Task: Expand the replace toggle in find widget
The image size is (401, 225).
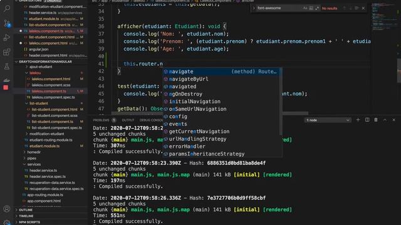Action: pyautogui.click(x=254, y=8)
